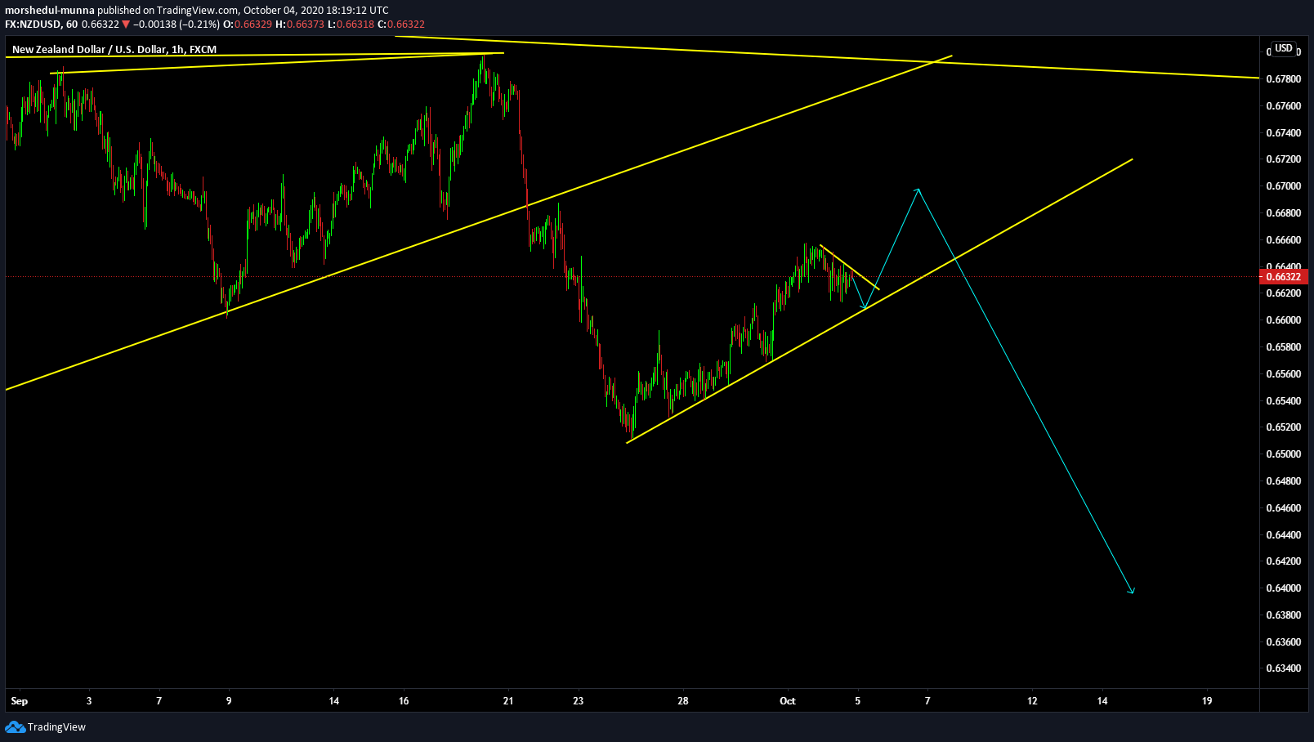This screenshot has width=1314, height=742.
Task: Click the low value L:0.66318
Action: (351, 25)
